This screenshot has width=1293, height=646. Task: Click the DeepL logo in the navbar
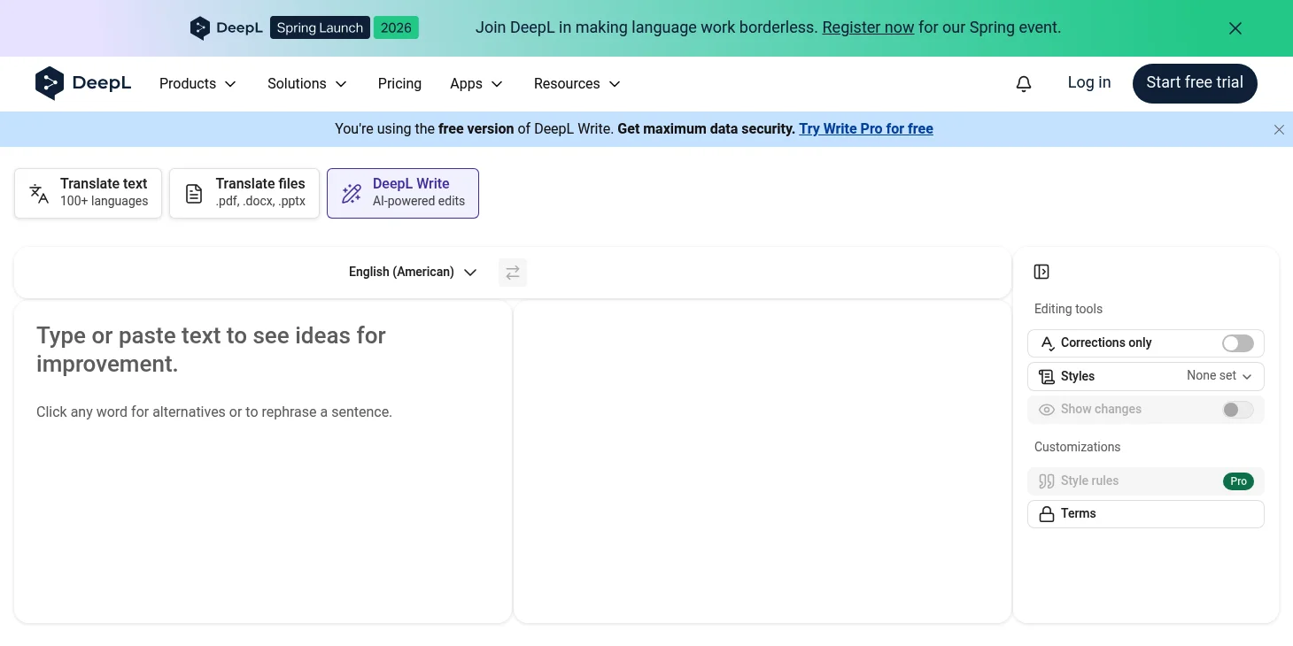(x=82, y=82)
